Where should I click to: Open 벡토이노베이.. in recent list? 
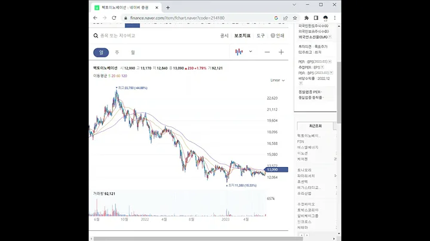pos(309,136)
